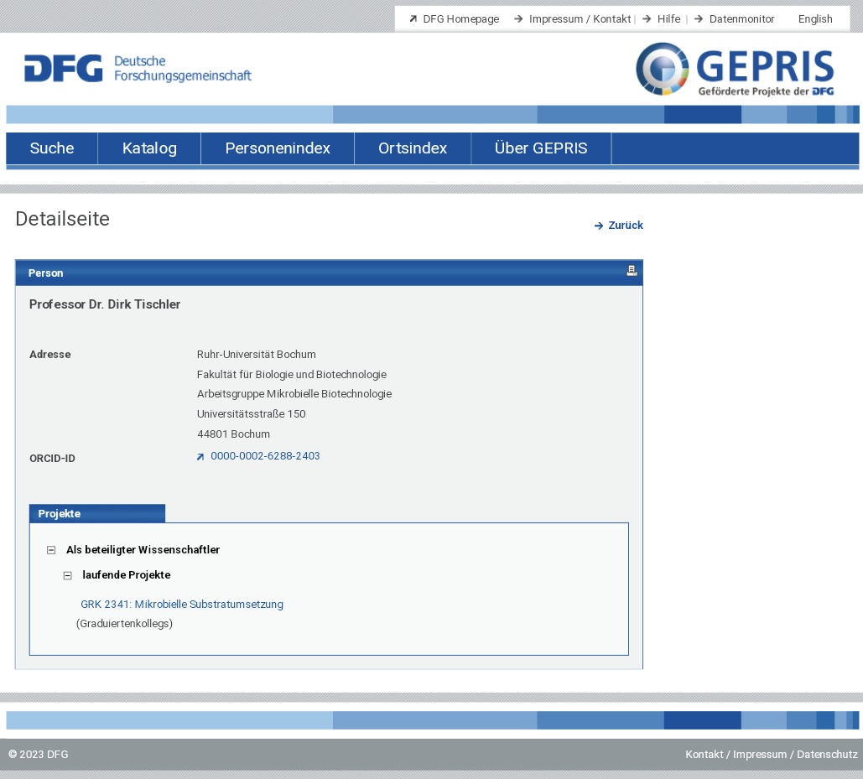Click the '(Graduiertenkollegs)' label

(x=124, y=623)
